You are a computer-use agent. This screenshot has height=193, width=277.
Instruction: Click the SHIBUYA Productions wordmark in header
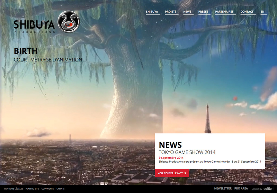34,25
